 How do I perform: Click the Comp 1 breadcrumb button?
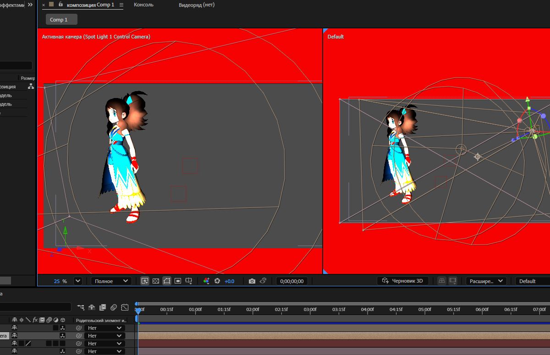[61, 19]
